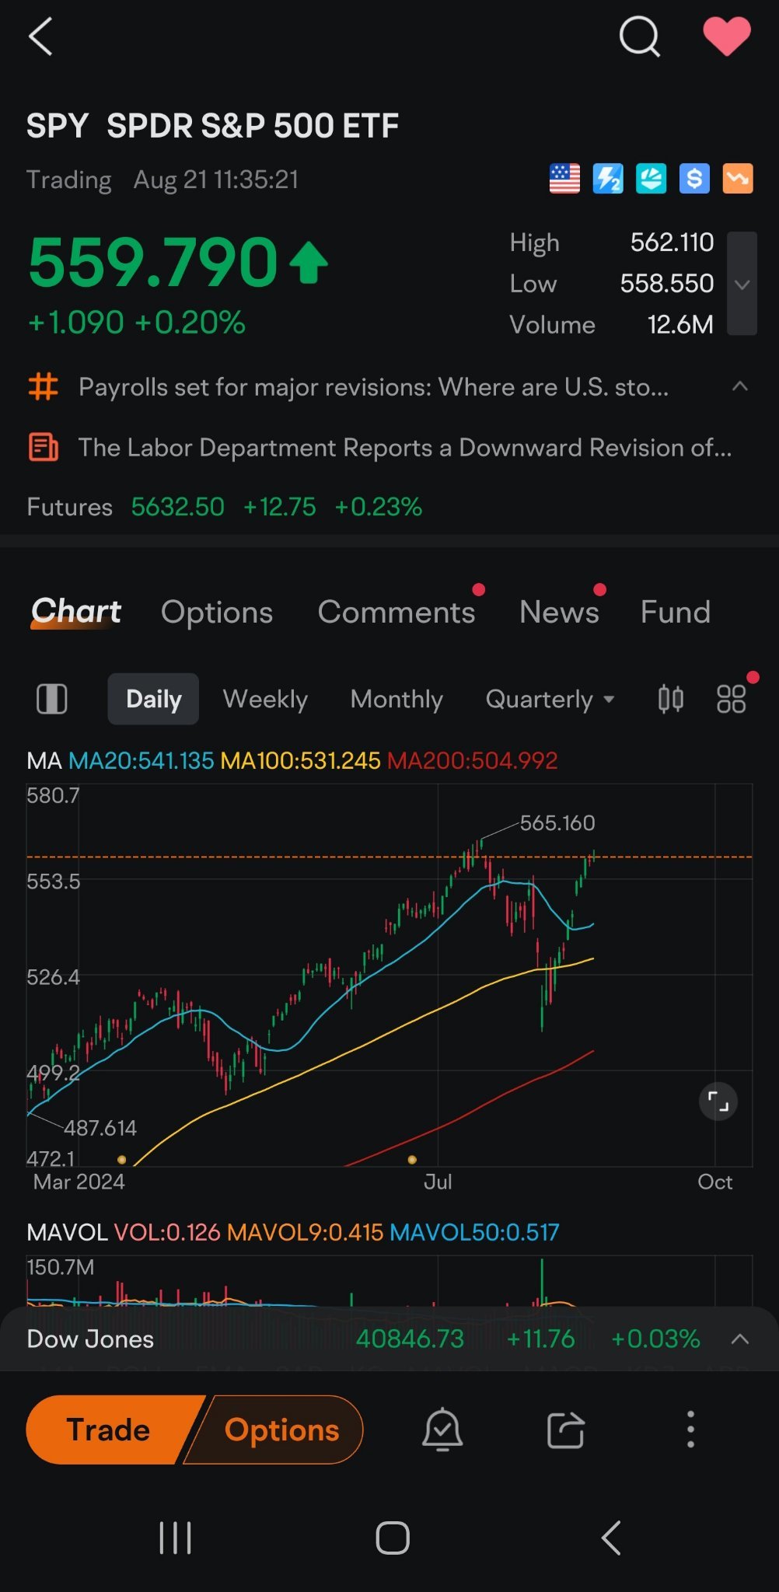The height and width of the screenshot is (1592, 779).
Task: Tap the orange Trade button
Action: click(109, 1430)
